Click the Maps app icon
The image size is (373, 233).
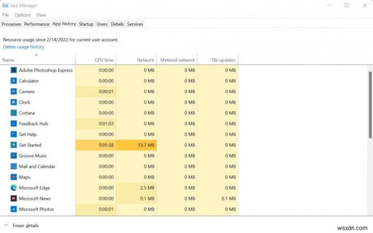click(14, 177)
